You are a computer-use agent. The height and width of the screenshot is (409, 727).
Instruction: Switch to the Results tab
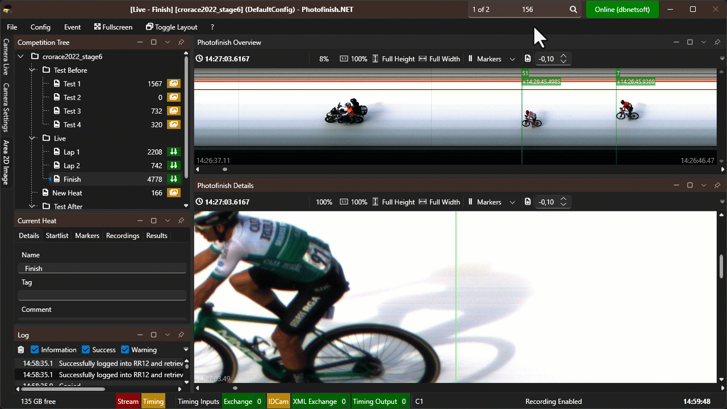157,236
